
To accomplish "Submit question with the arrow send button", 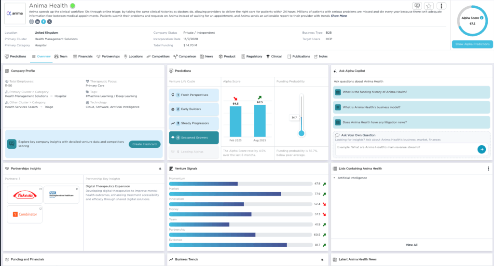I will [481, 149].
